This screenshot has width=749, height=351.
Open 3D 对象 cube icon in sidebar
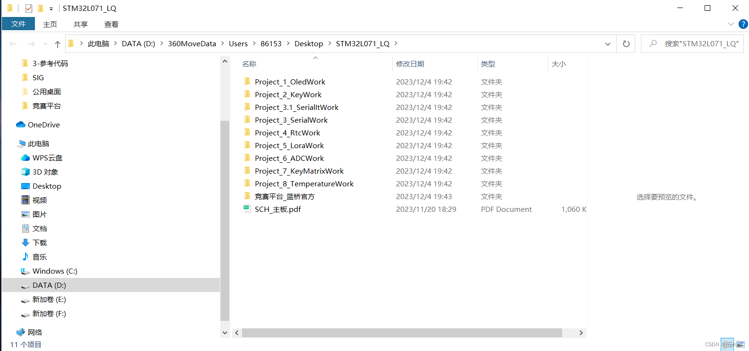[25, 172]
